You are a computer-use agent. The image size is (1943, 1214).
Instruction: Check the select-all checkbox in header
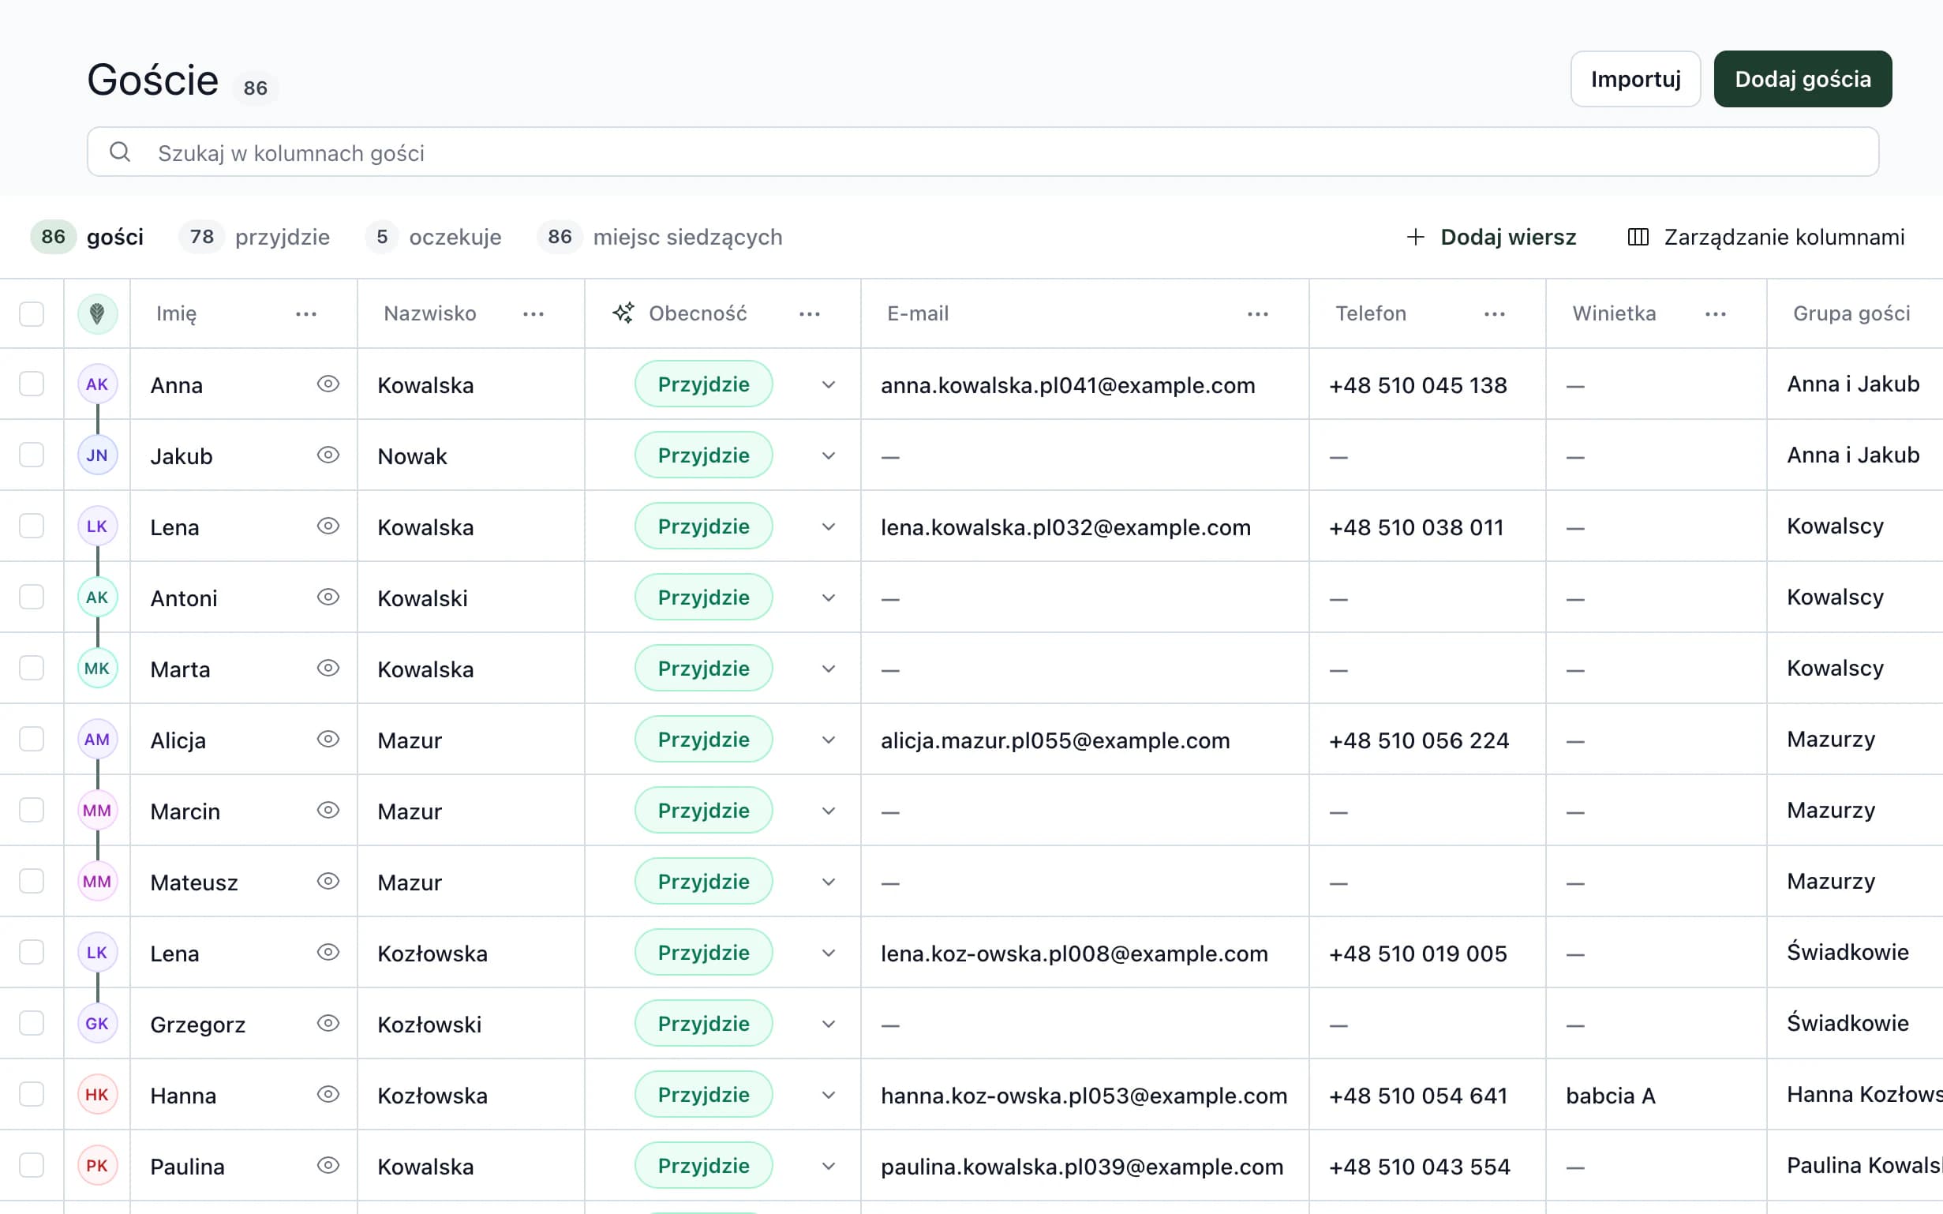(32, 314)
